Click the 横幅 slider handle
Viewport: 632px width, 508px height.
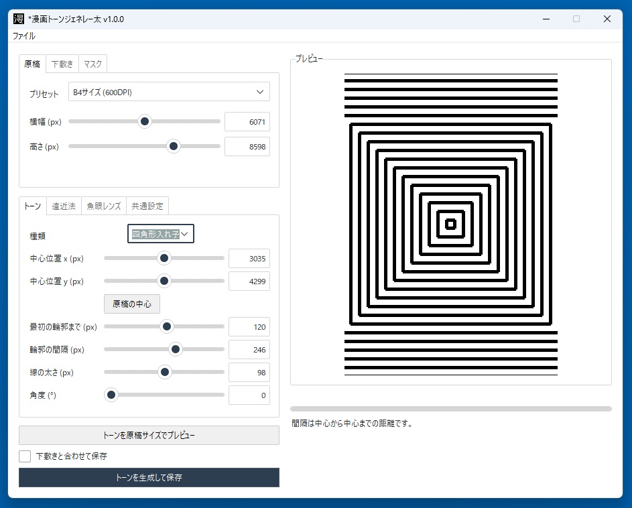(144, 121)
